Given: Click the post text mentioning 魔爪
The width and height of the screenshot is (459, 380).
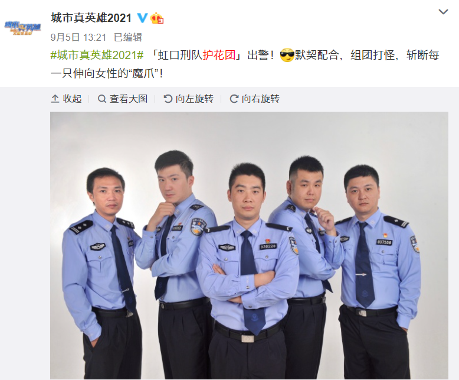Looking at the screenshot, I should pyautogui.click(x=245, y=64).
